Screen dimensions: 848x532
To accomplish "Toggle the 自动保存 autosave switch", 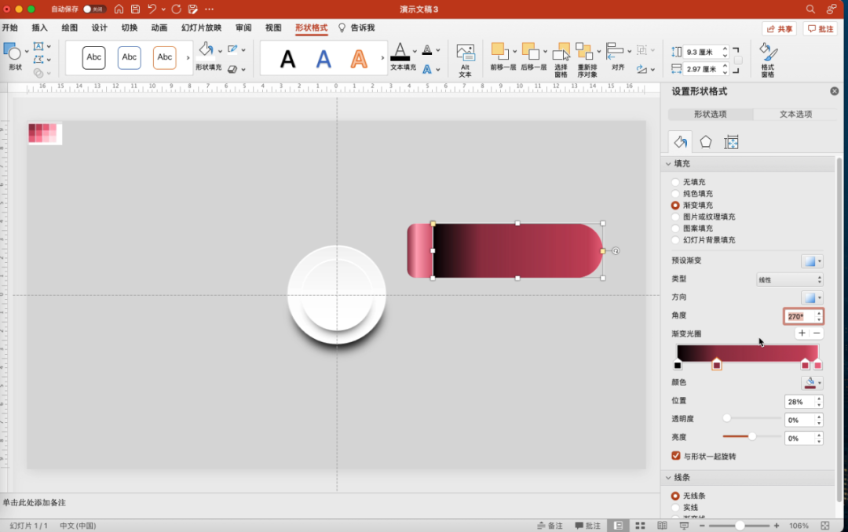I will click(94, 9).
